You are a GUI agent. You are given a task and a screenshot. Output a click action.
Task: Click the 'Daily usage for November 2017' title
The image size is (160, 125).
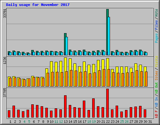[x=38, y=5]
